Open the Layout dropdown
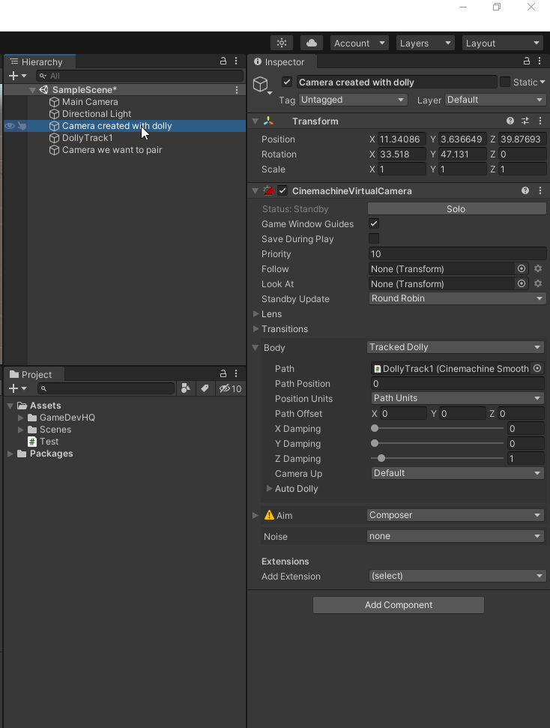 503,43
